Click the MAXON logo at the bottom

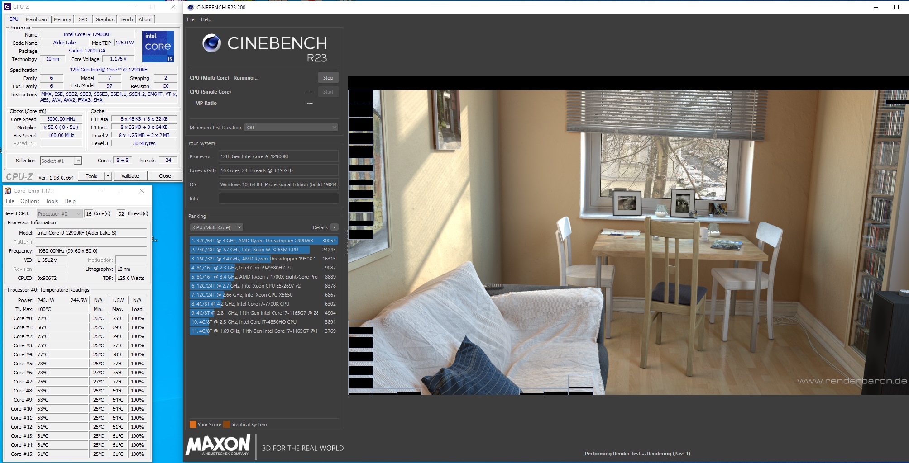[x=218, y=445]
